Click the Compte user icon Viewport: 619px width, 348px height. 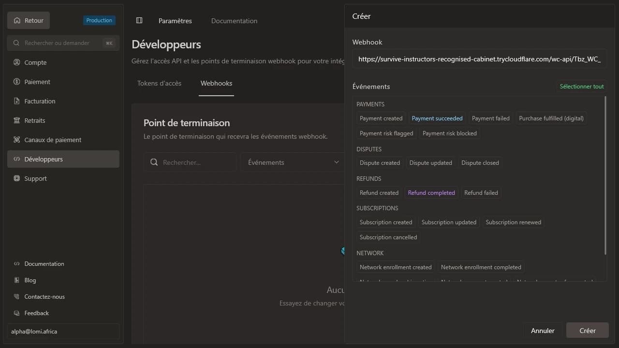point(17,62)
